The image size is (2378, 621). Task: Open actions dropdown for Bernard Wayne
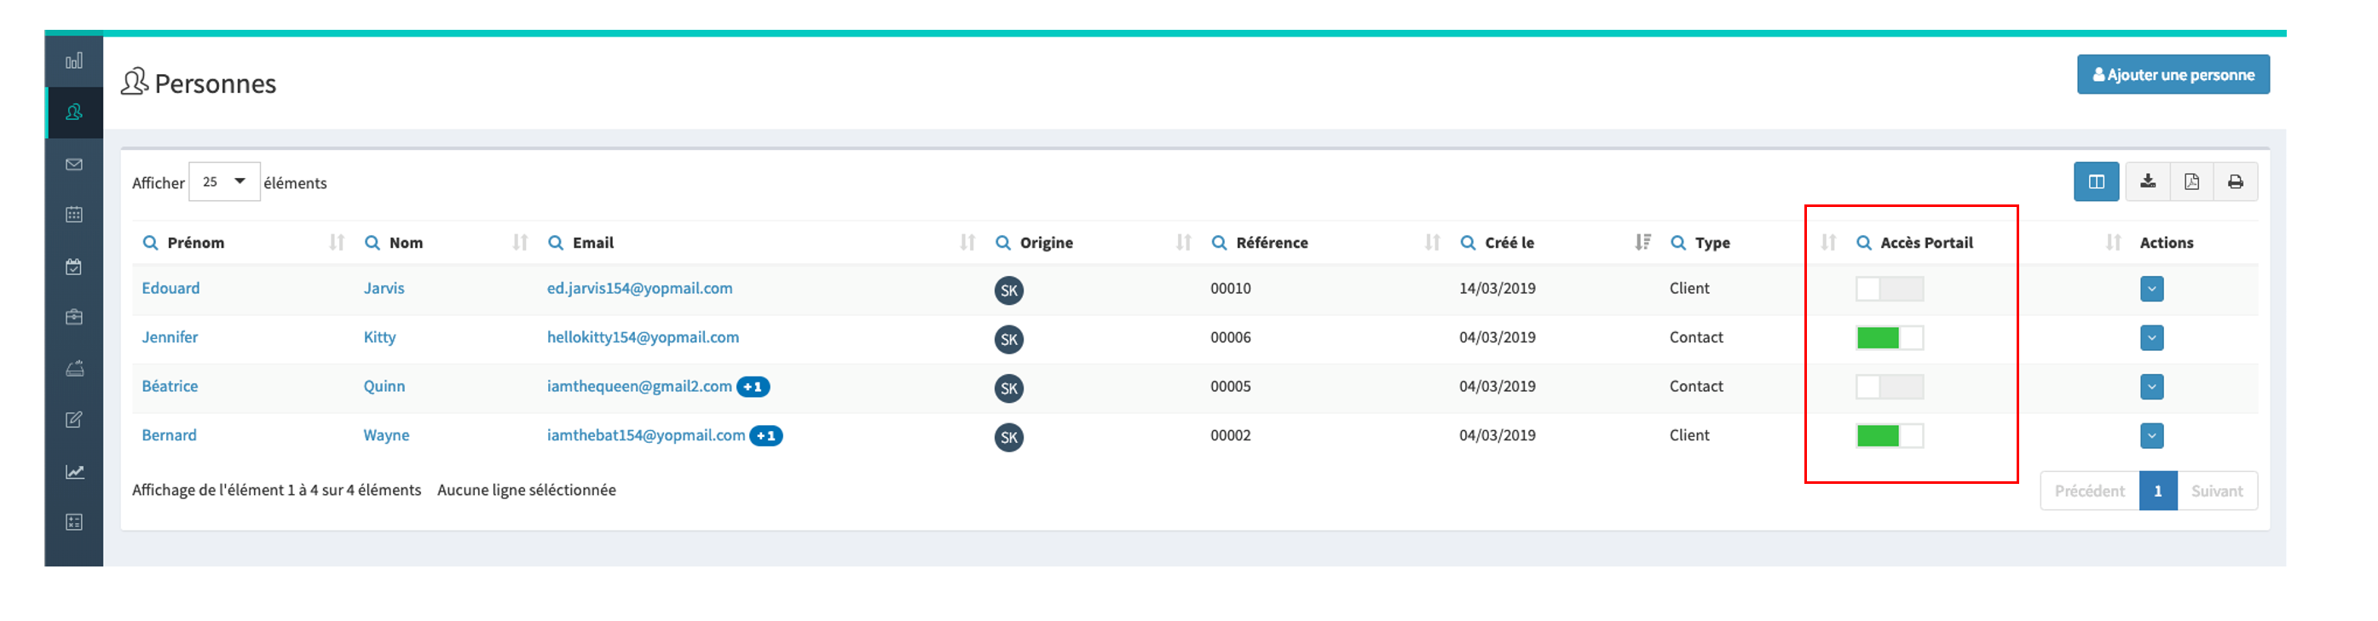[2152, 435]
